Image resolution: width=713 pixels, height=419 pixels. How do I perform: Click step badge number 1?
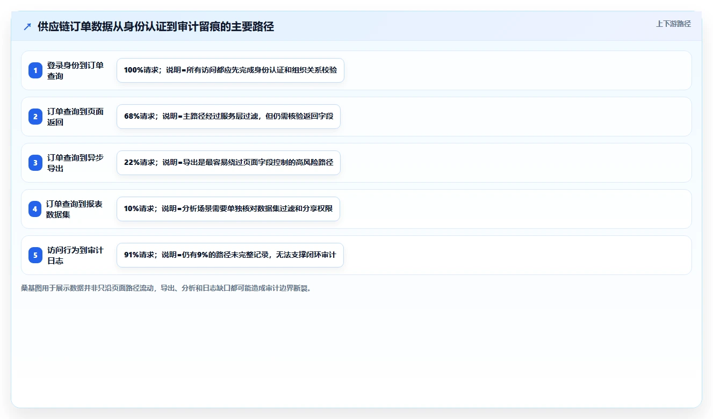(x=35, y=70)
